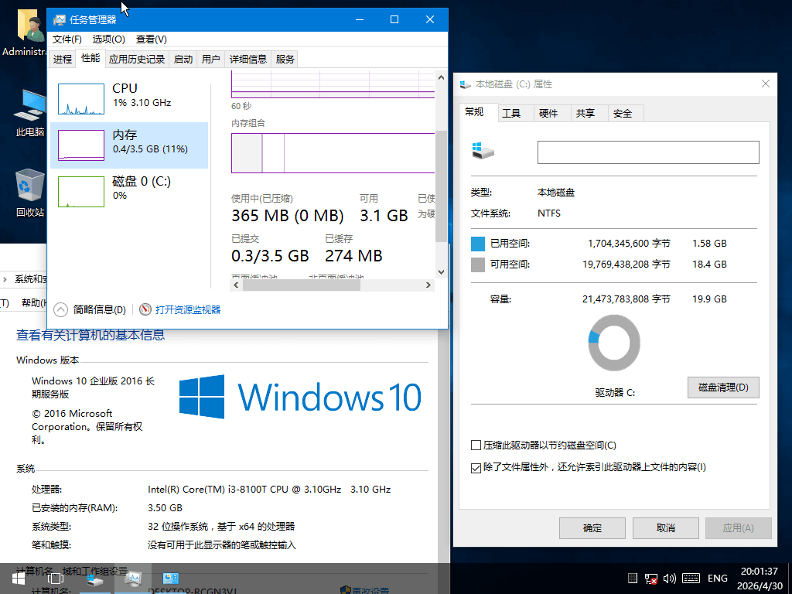Switch to the 启动 tab
The height and width of the screenshot is (594, 792).
click(183, 59)
